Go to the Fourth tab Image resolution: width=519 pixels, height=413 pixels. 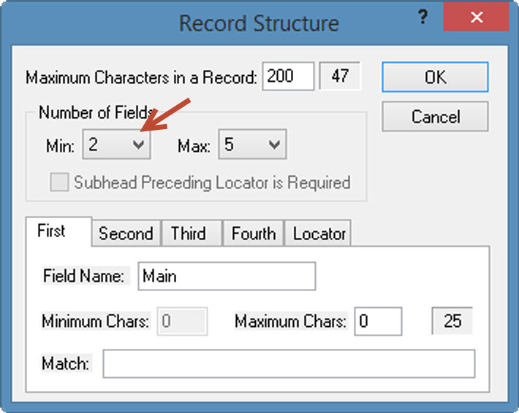coord(253,233)
